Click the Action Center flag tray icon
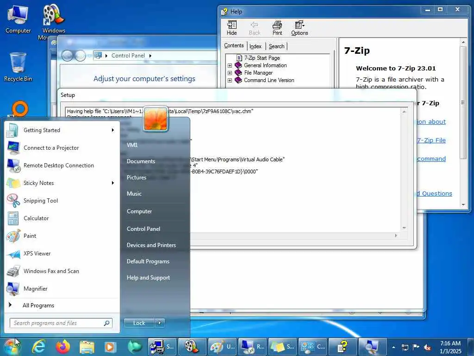 [x=416, y=347]
